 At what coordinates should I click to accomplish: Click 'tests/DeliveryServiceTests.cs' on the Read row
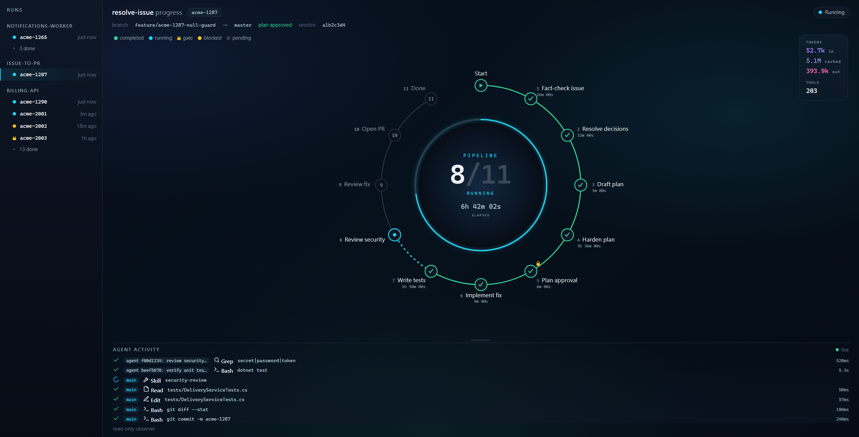[207, 390]
